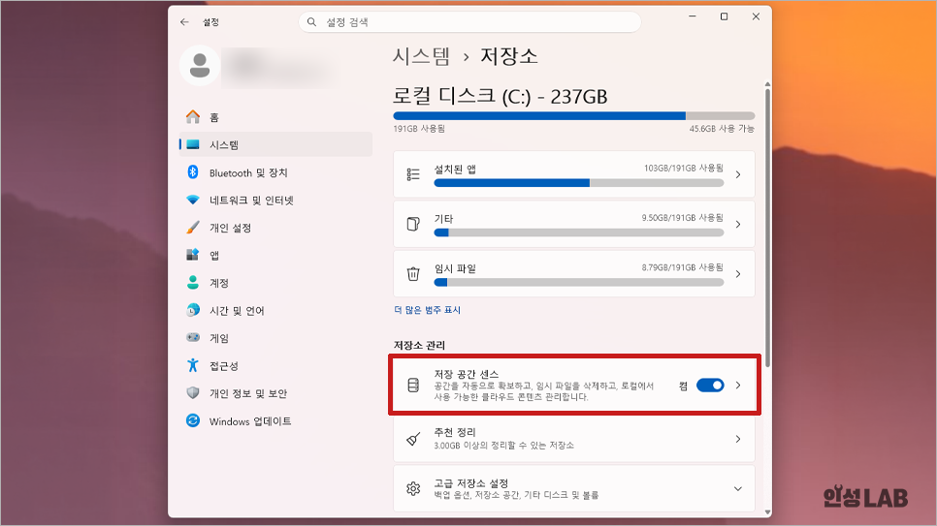Open 개인 정보 및 보안 settings
Viewport: 937px width, 526px height.
pyautogui.click(x=276, y=393)
